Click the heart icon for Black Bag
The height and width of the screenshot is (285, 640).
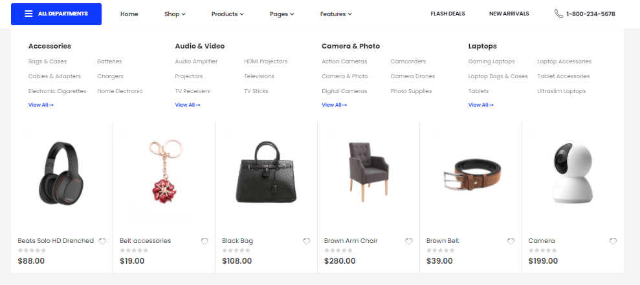[307, 241]
